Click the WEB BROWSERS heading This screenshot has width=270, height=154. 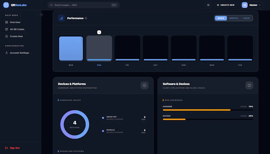pos(173,100)
